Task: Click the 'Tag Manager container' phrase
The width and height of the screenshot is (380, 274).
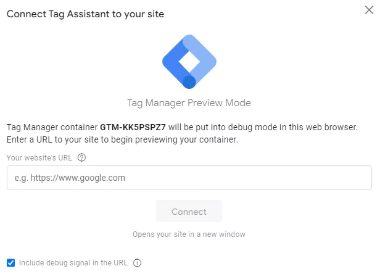Action: coord(52,127)
